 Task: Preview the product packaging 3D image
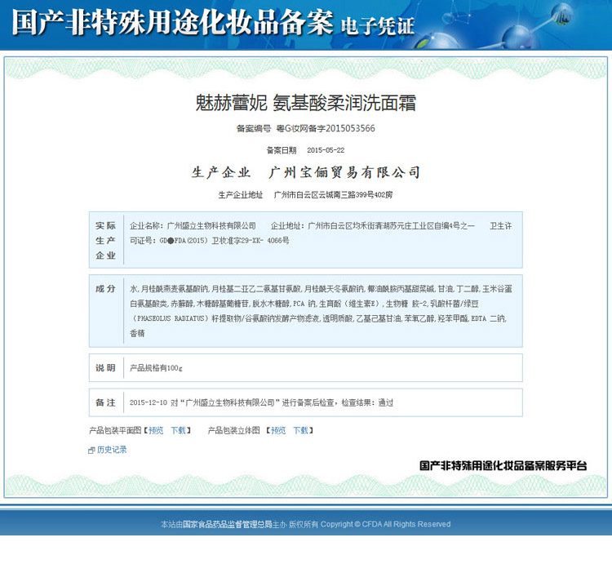click(x=278, y=430)
